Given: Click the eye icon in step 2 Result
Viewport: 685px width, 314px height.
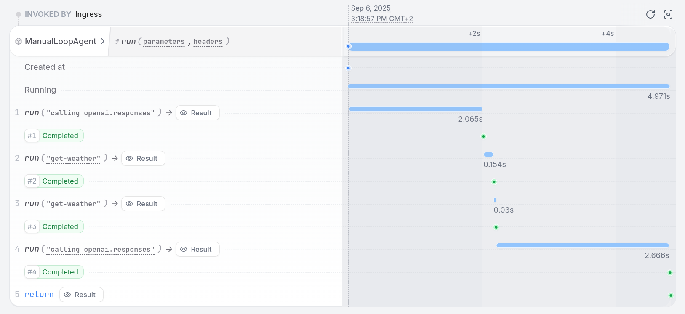Looking at the screenshot, I should tap(129, 158).
